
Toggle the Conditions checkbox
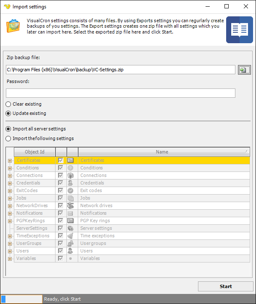61,168
